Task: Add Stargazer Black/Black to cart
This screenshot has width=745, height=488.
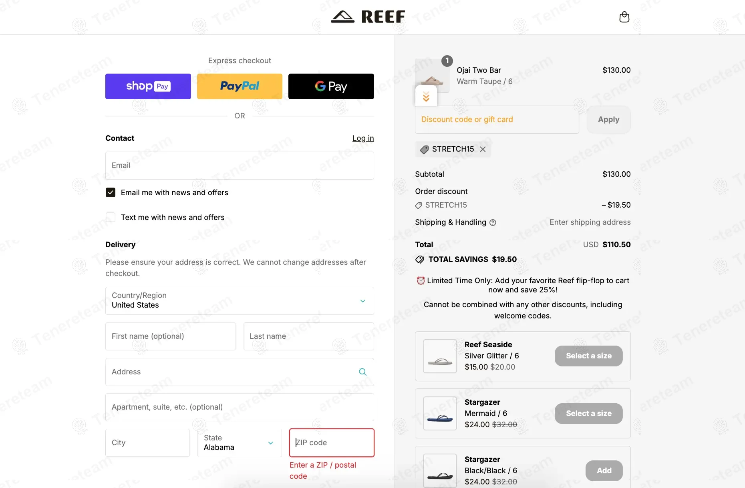Action: click(604, 471)
